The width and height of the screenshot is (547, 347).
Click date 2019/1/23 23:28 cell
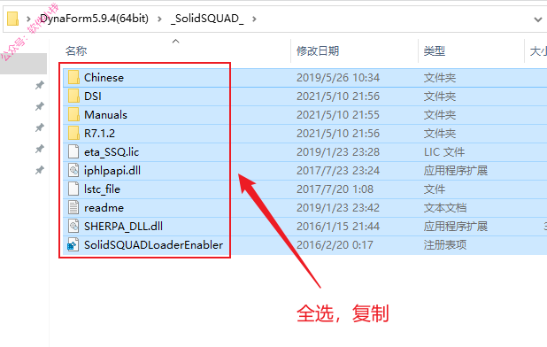[338, 151]
